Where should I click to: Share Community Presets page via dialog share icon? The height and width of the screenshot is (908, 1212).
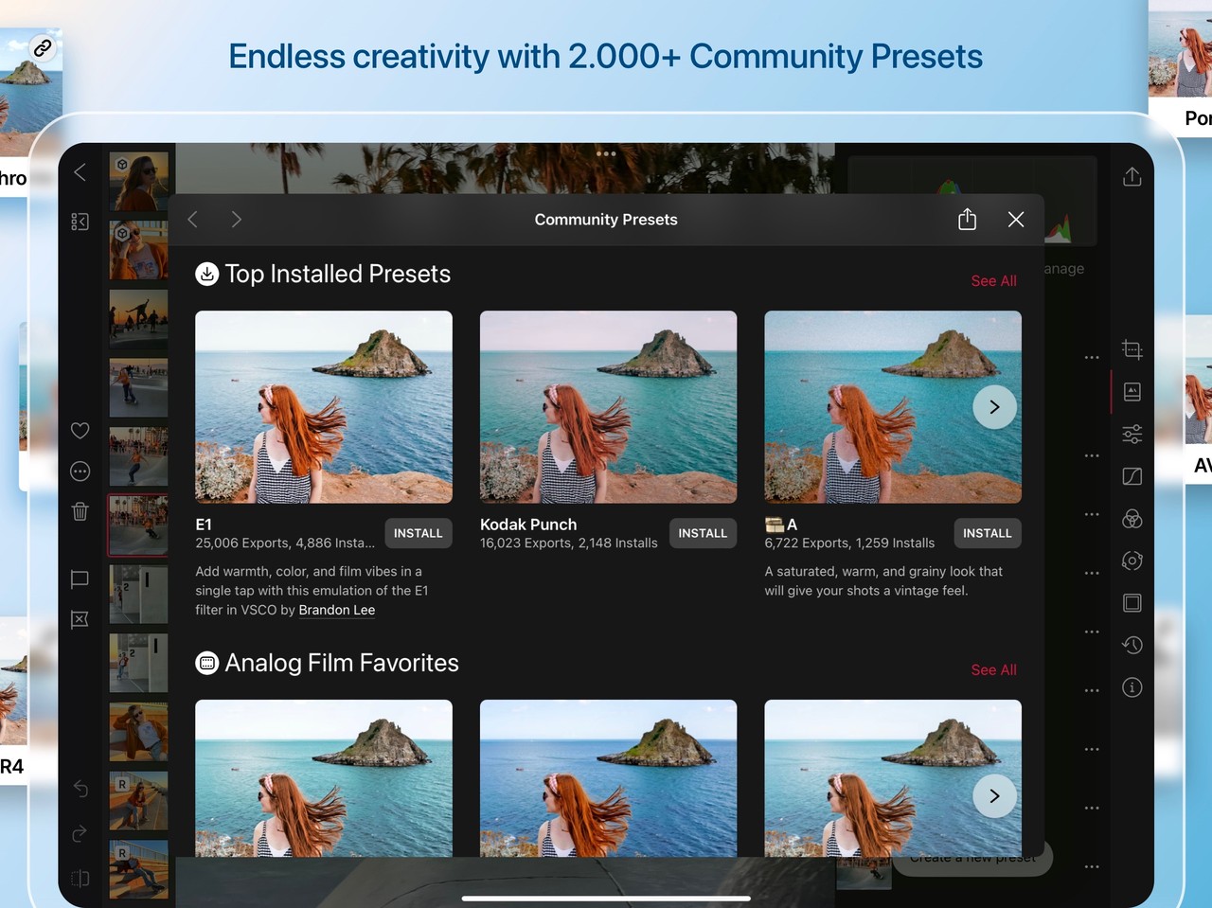[967, 219]
